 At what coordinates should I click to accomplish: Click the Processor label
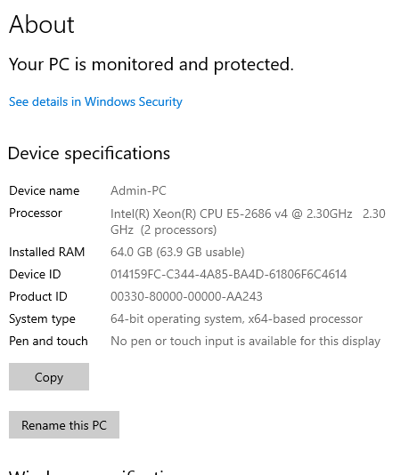tap(36, 213)
